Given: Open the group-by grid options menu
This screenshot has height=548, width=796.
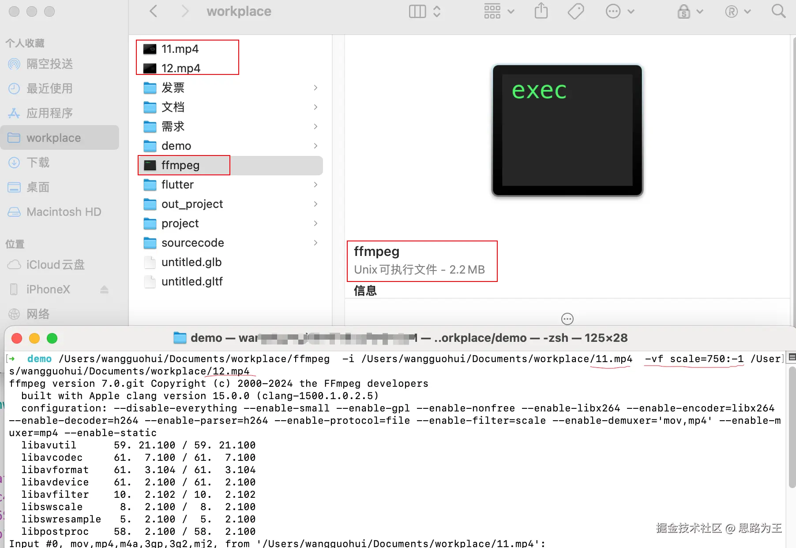Looking at the screenshot, I should [x=499, y=11].
